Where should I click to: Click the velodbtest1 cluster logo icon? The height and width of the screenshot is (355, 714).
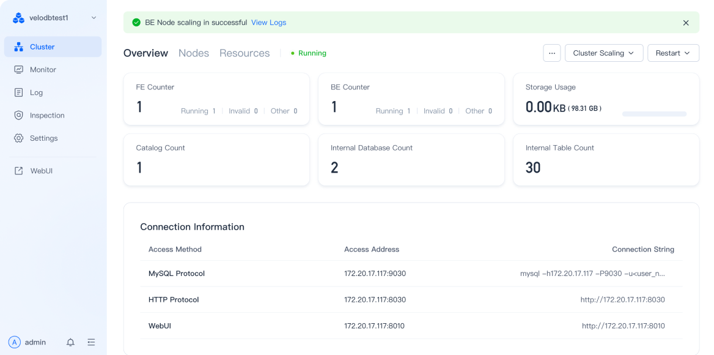coord(18,18)
